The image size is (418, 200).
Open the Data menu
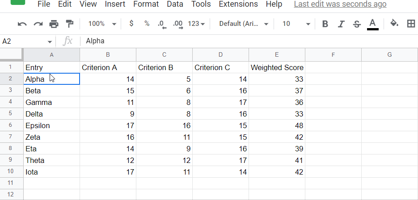175,4
